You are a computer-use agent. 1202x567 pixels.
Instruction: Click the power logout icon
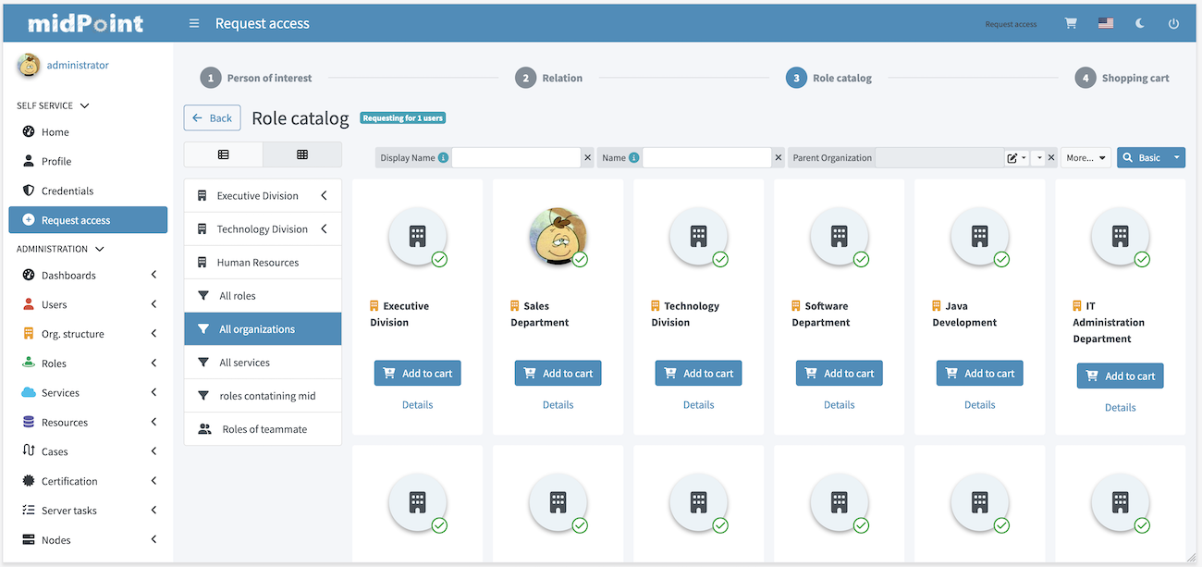(x=1173, y=24)
